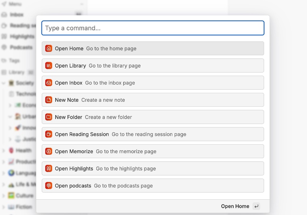
Task: Select the Open Home command
Action: pyautogui.click(x=153, y=48)
